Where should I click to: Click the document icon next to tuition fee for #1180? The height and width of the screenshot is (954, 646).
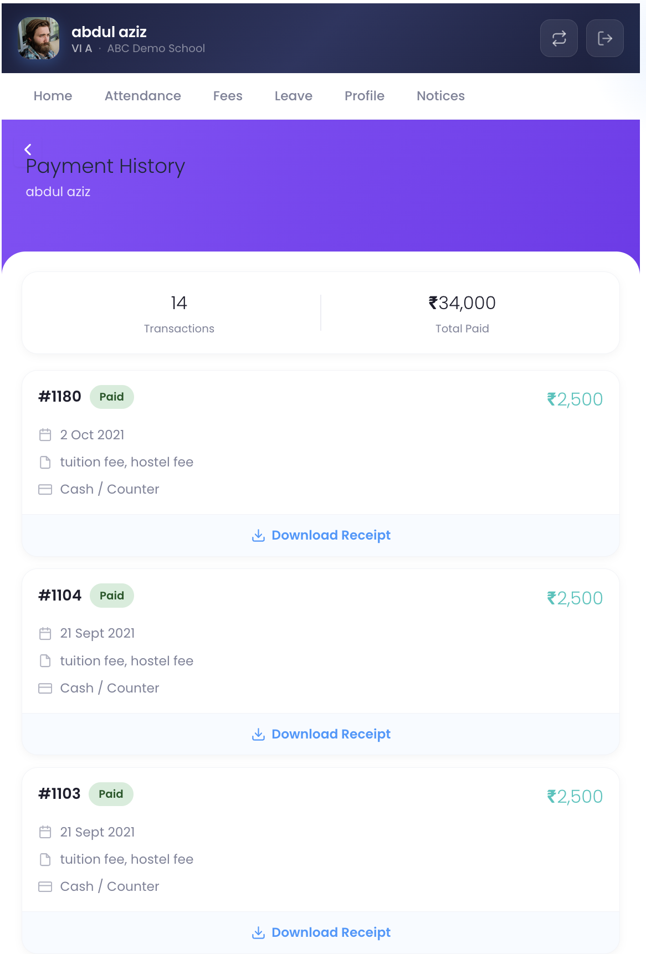[x=45, y=462]
